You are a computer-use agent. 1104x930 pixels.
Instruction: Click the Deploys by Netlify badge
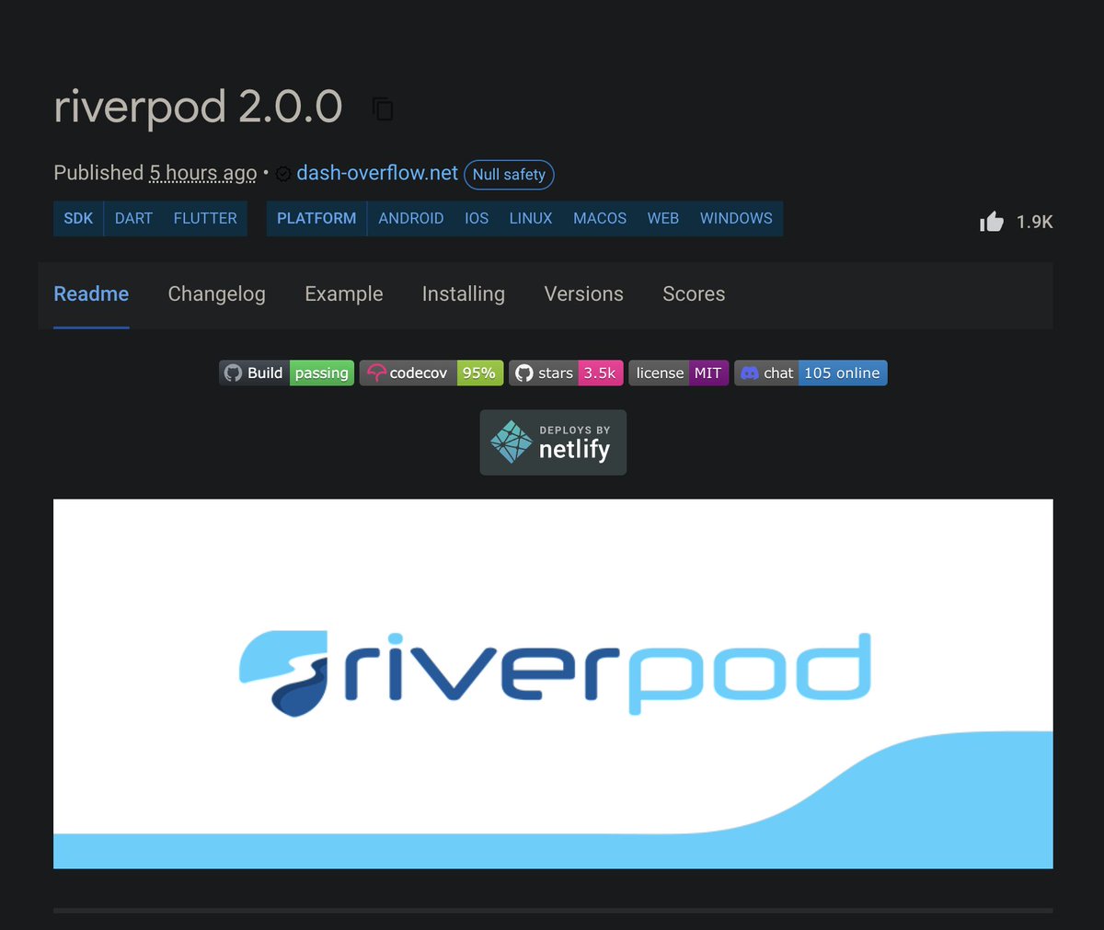(x=553, y=442)
